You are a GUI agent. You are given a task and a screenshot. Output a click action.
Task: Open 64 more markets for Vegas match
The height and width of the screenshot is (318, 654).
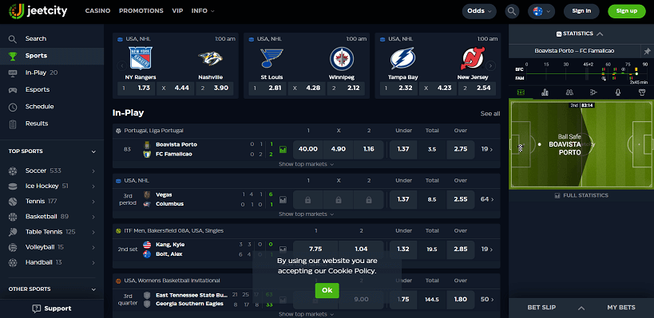point(487,199)
